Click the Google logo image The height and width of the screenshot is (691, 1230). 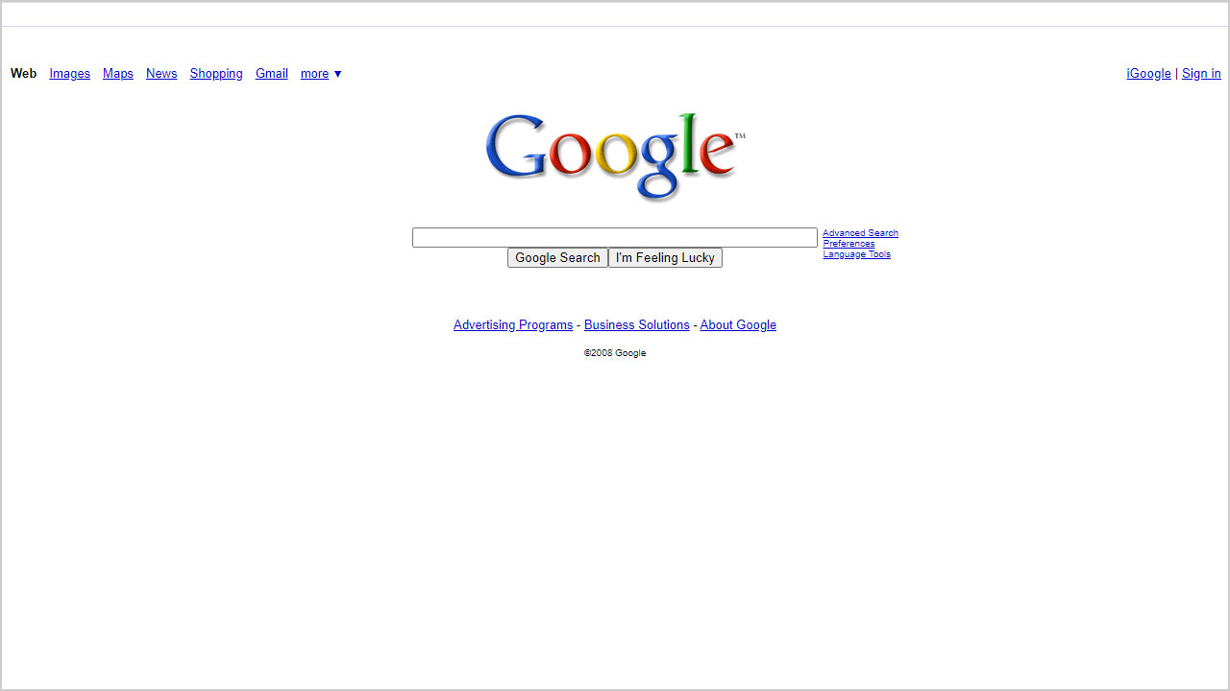pyautogui.click(x=615, y=157)
